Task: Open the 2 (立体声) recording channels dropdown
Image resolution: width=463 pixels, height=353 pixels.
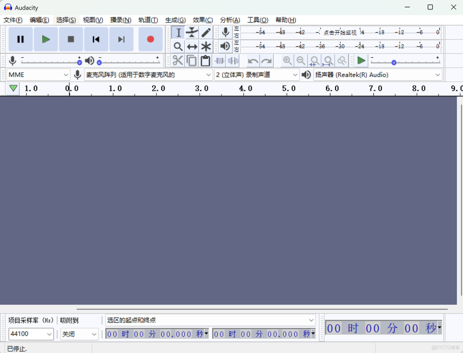Action: [x=256, y=75]
